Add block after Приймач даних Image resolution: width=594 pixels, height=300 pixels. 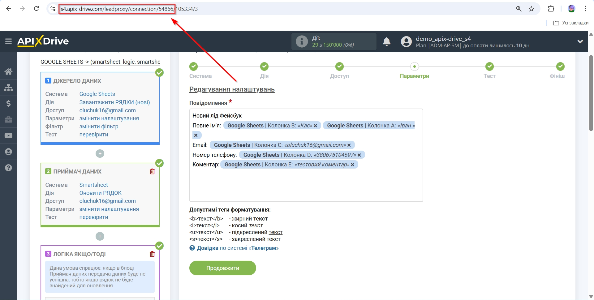pyautogui.click(x=100, y=236)
